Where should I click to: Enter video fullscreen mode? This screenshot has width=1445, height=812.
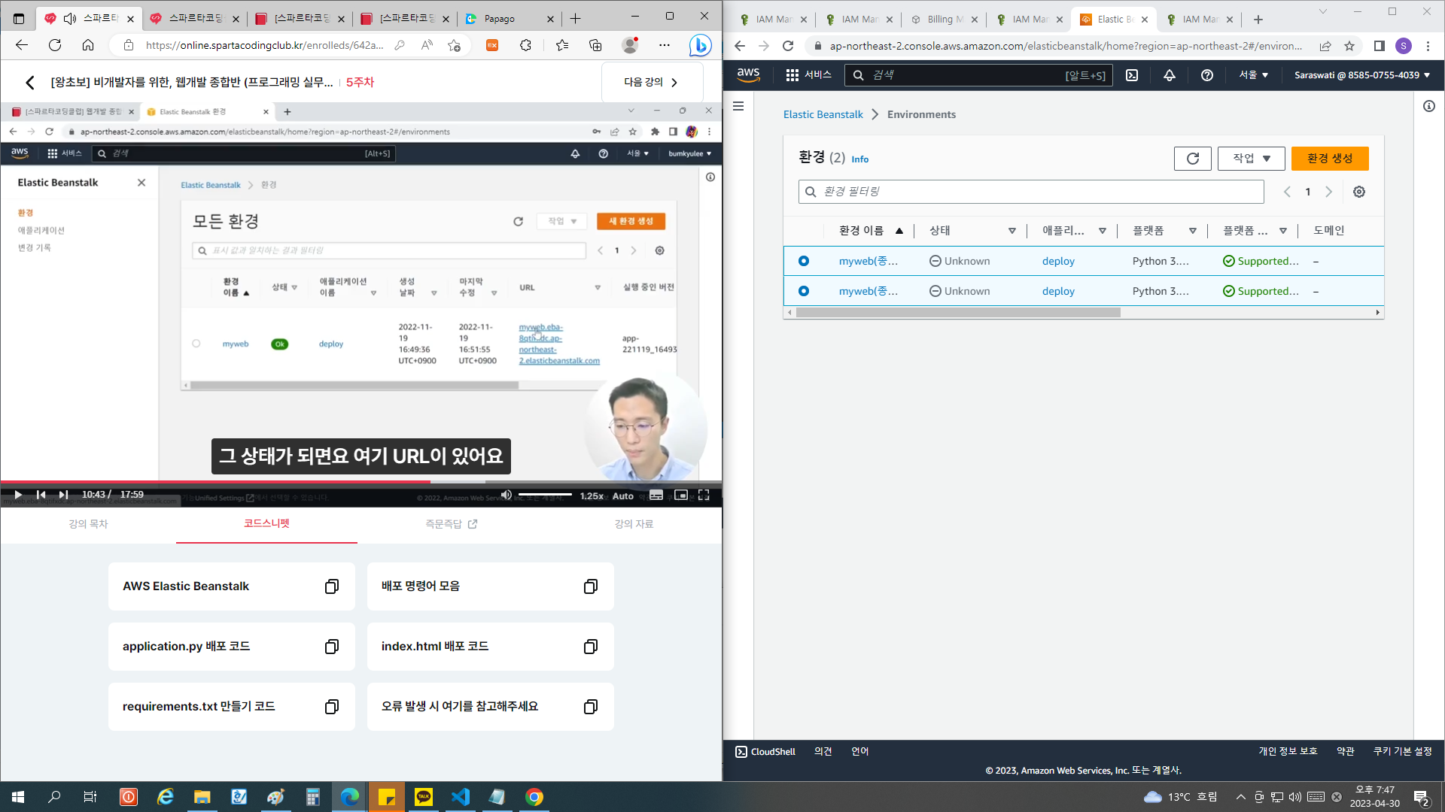point(704,495)
